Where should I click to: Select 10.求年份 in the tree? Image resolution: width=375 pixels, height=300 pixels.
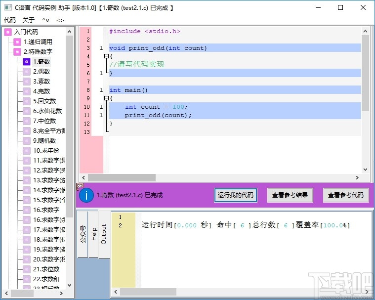46,150
